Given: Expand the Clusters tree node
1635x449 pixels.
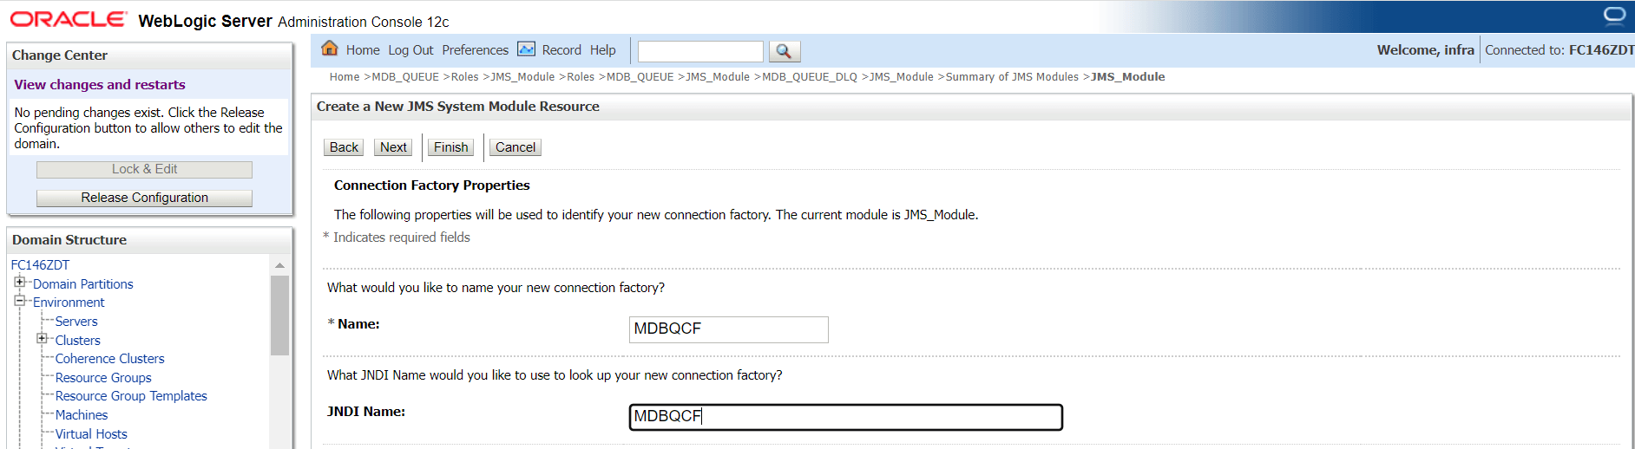Looking at the screenshot, I should coord(42,338).
